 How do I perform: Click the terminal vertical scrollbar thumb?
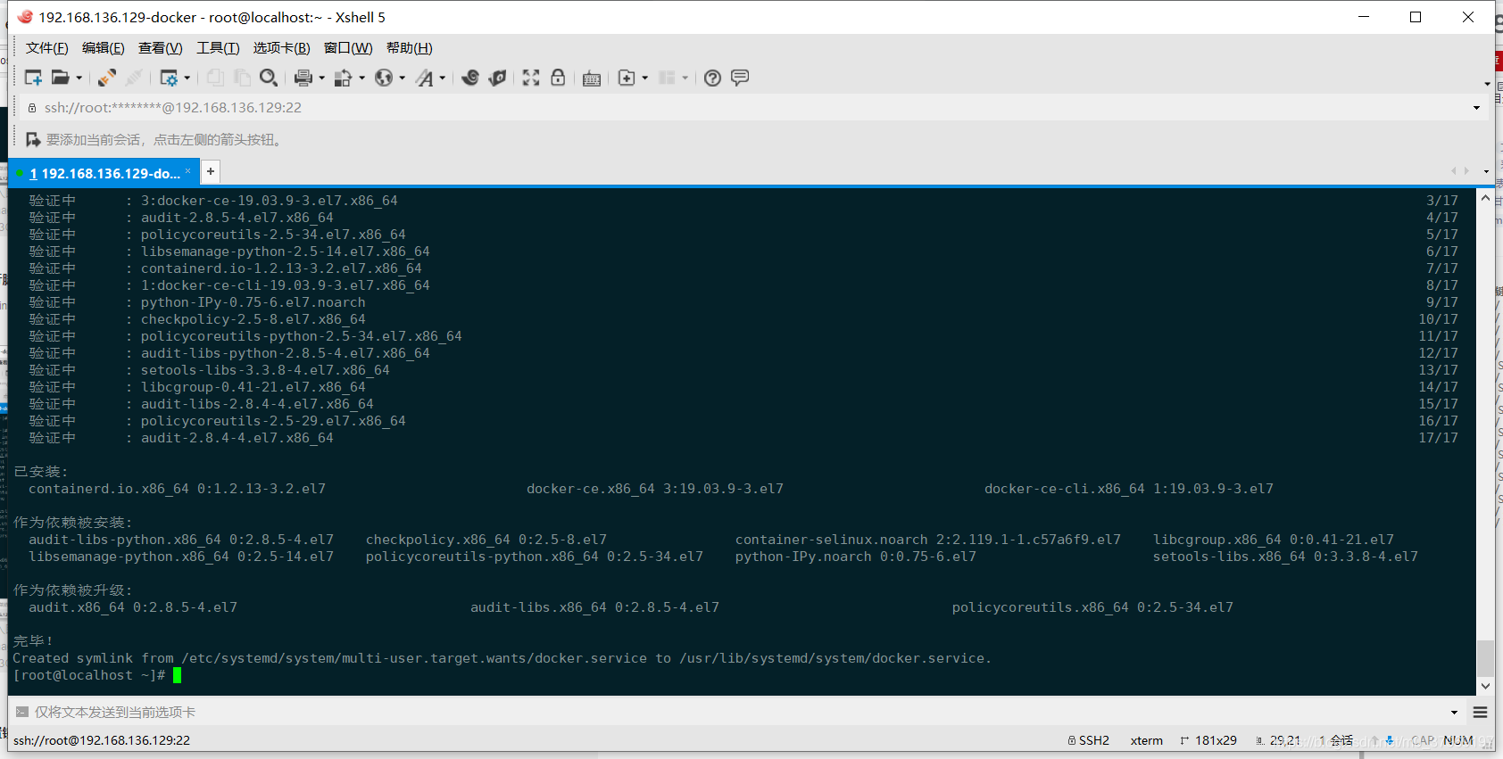point(1485,658)
